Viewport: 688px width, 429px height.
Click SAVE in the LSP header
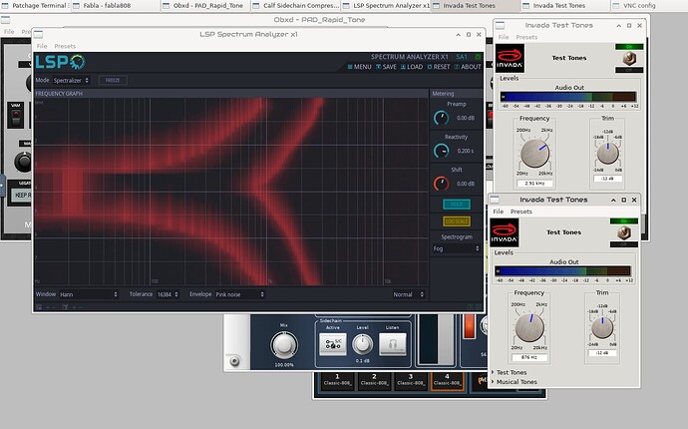coord(386,67)
